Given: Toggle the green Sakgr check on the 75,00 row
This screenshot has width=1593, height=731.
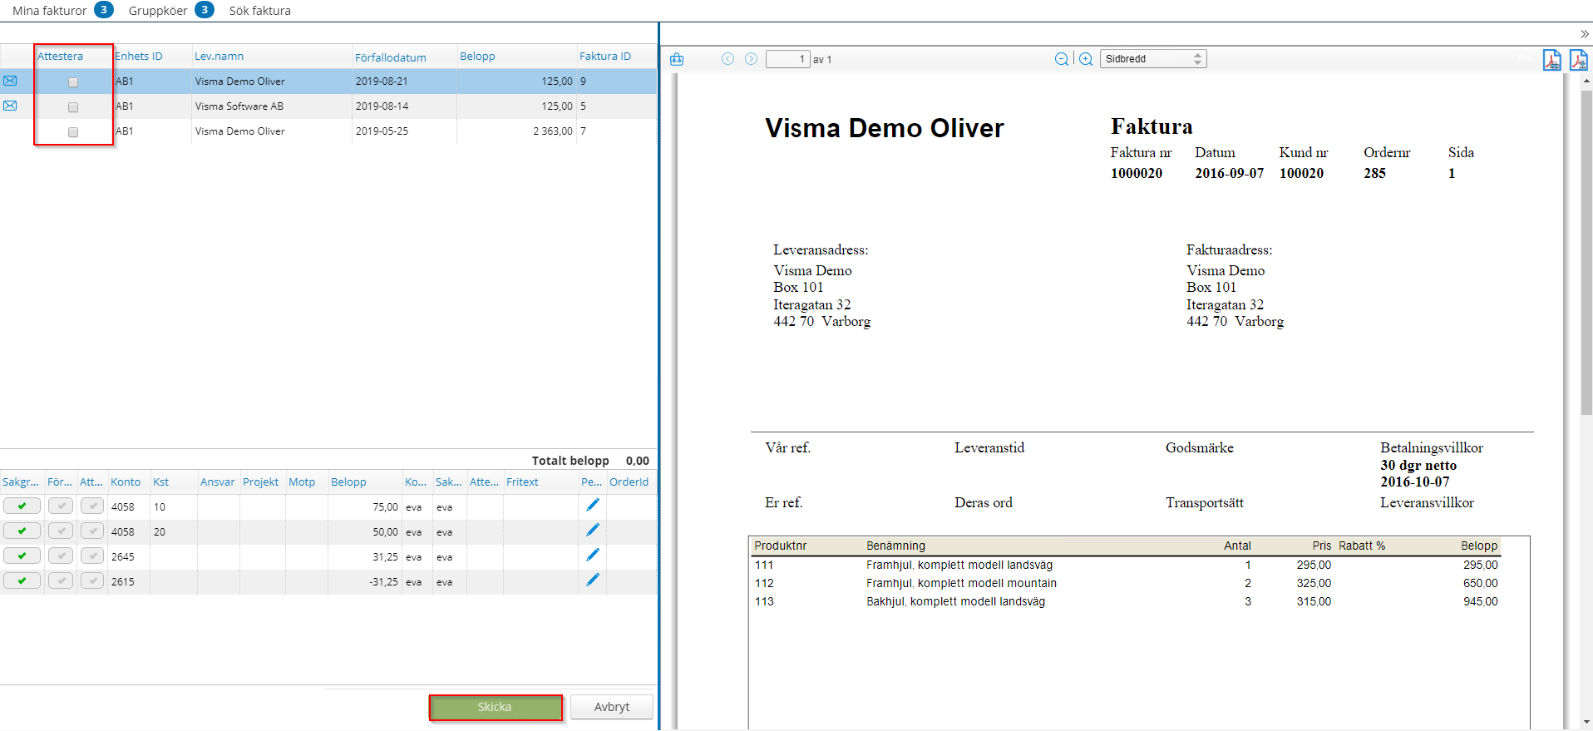Looking at the screenshot, I should (x=22, y=506).
